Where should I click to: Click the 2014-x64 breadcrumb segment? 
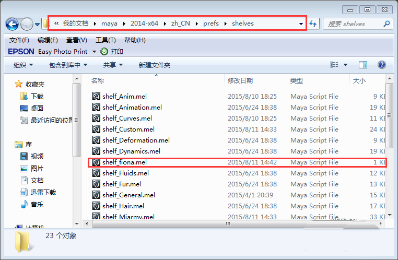tap(145, 23)
